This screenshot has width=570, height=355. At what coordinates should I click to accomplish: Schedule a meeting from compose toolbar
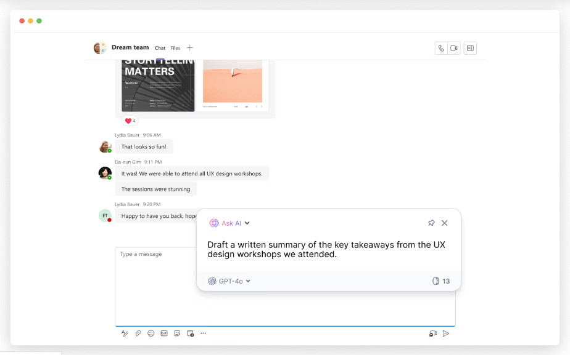(x=190, y=333)
